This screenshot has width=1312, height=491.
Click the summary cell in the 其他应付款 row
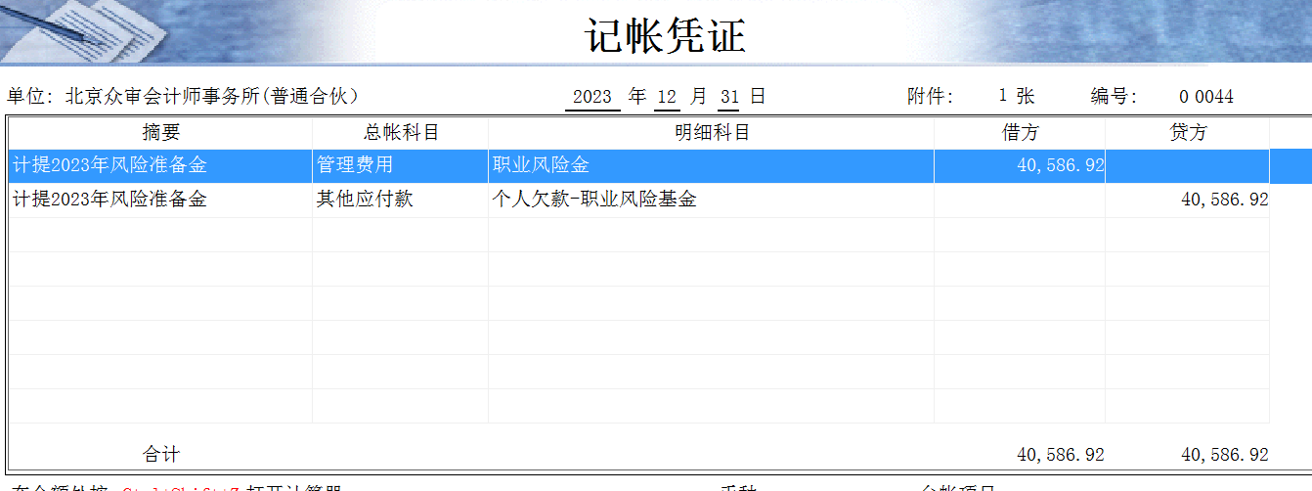[x=161, y=200]
